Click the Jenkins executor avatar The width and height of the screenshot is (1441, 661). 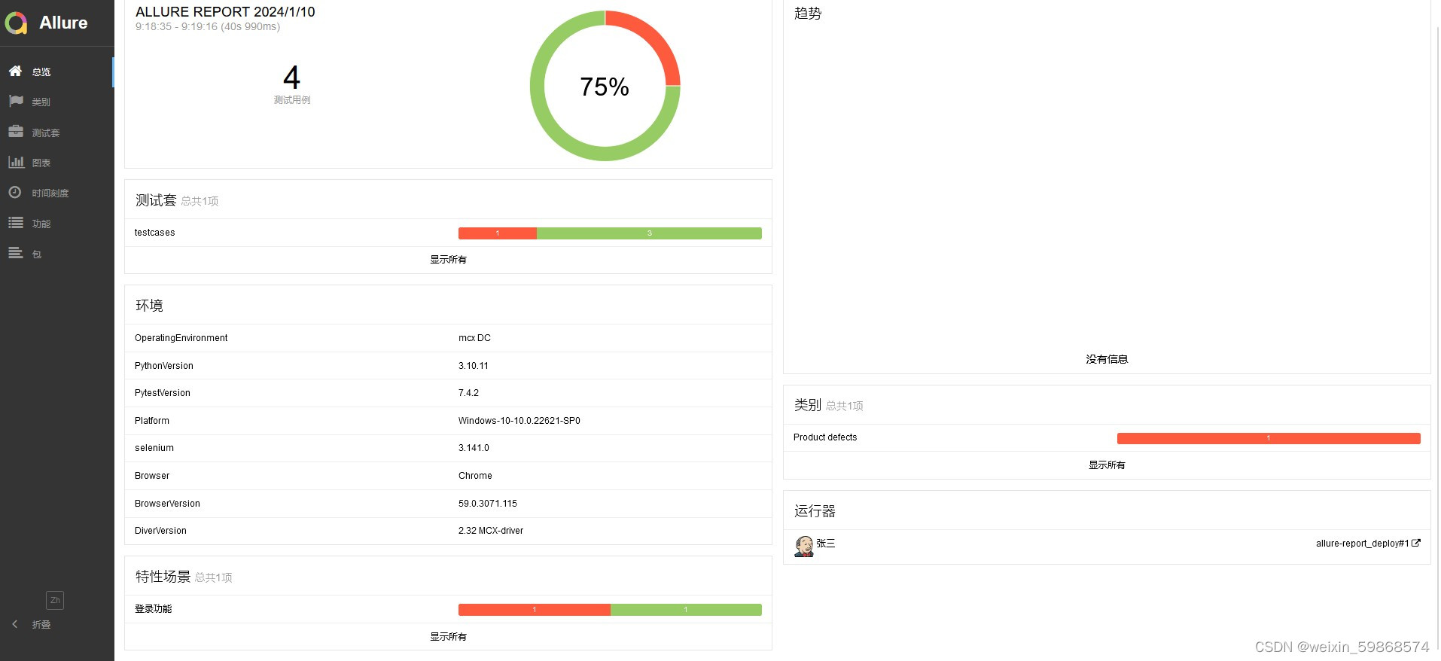[804, 546]
